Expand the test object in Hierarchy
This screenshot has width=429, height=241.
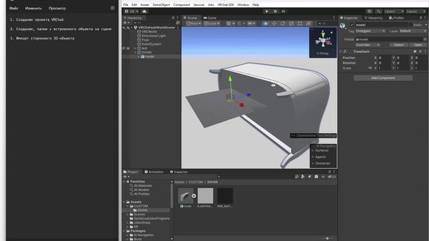pyautogui.click(x=135, y=48)
